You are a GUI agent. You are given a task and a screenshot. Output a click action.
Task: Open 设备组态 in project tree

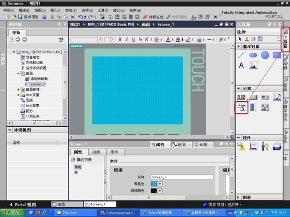pos(30,57)
